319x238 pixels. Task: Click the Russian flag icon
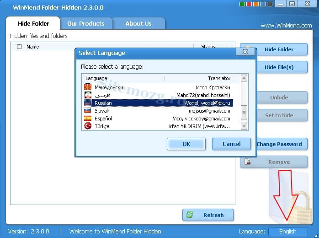pyautogui.click(x=88, y=103)
